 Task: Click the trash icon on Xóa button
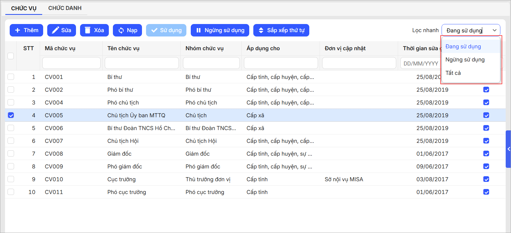[88, 30]
